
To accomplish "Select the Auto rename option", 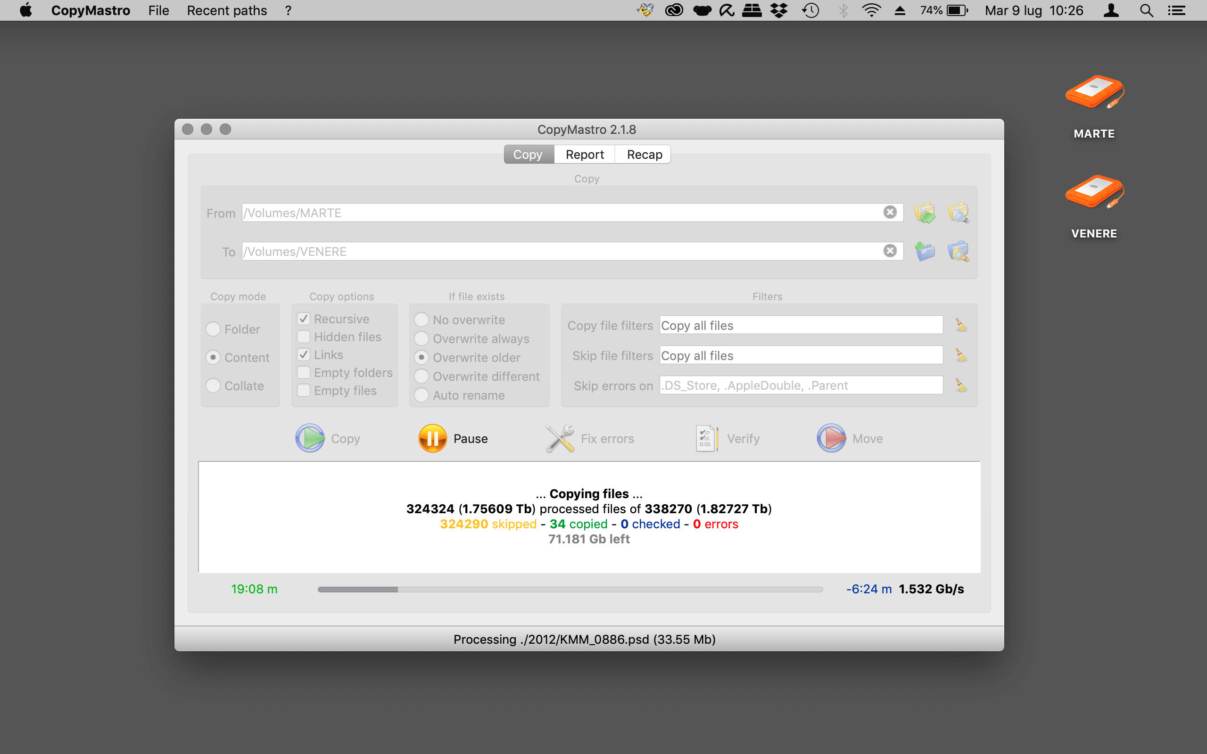I will (x=422, y=395).
